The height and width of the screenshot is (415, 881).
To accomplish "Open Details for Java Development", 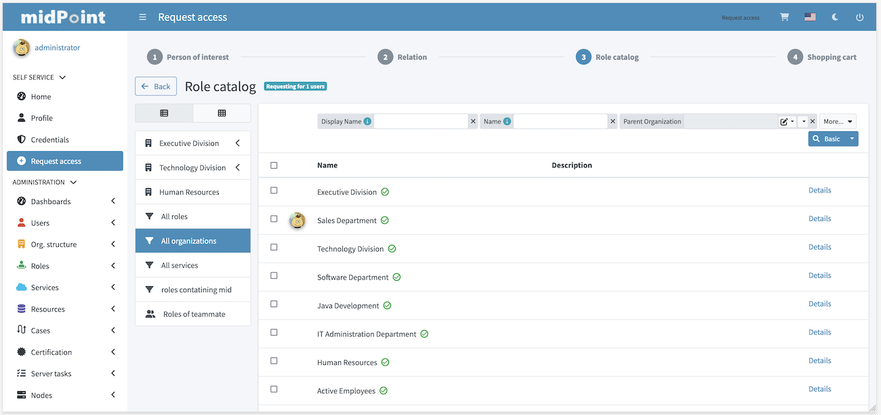I will (819, 303).
